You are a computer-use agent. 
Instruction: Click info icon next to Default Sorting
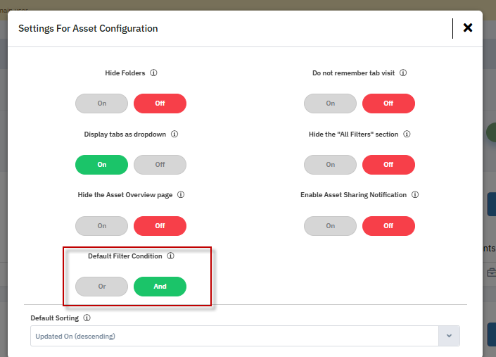pyautogui.click(x=87, y=318)
